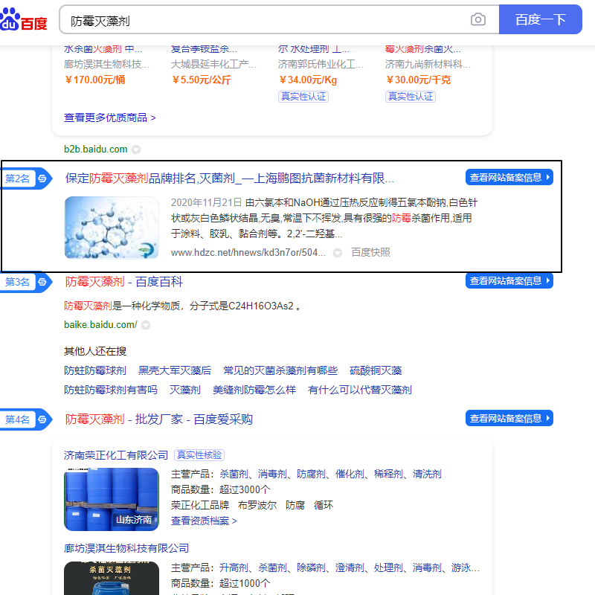The image size is (595, 595).
Task: Open 济南九尚新材料科 seller text
Action: (428, 65)
